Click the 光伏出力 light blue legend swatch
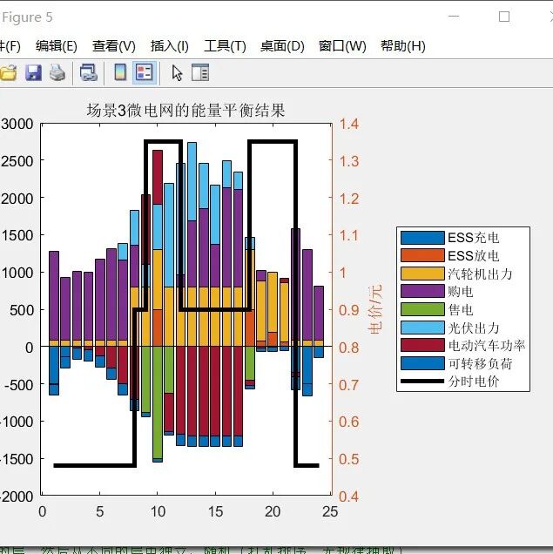Image resolution: width=553 pixels, height=554 pixels. (x=422, y=328)
